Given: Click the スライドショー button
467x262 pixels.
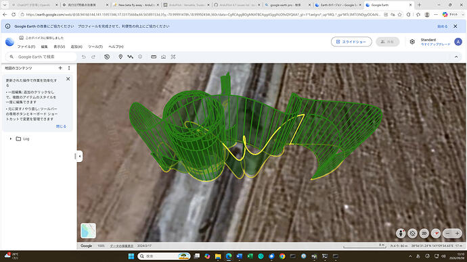Looking at the screenshot, I should [351, 42].
